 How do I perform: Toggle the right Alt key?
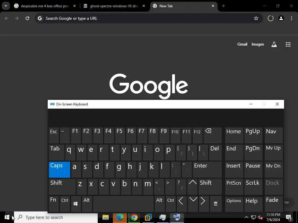coord(159,204)
